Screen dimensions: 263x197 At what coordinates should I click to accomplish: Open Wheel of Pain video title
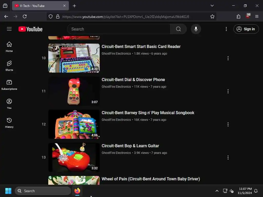click(151, 179)
